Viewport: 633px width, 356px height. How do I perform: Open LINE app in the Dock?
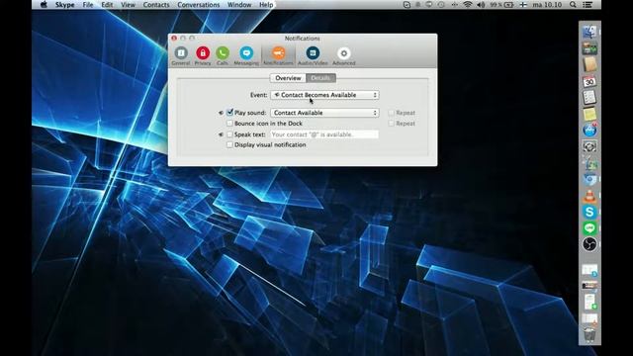[x=589, y=228]
